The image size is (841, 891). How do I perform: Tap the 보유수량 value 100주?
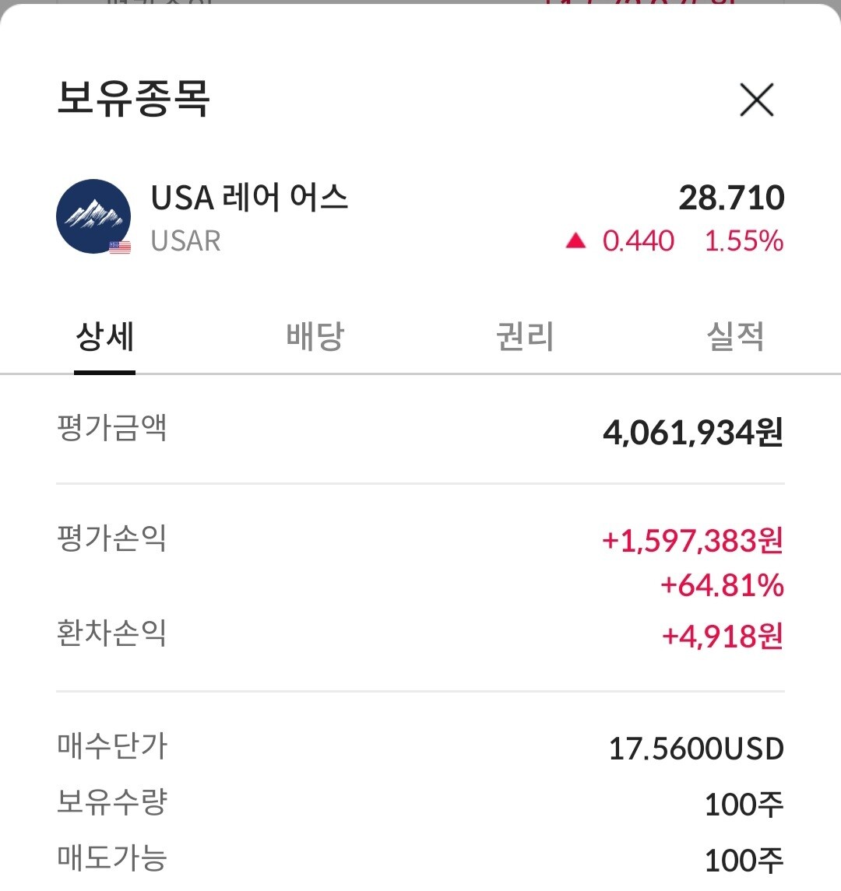(743, 805)
